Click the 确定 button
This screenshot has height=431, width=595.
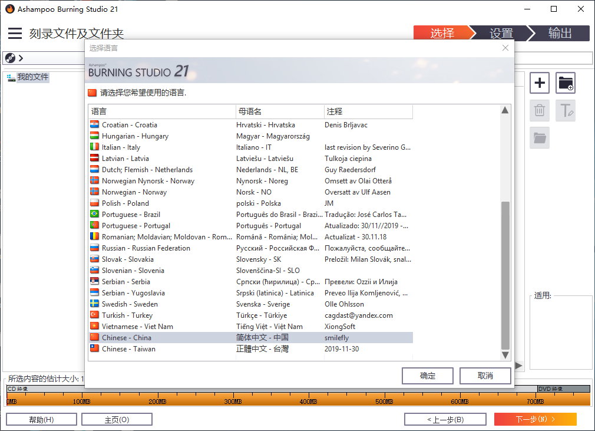click(428, 376)
